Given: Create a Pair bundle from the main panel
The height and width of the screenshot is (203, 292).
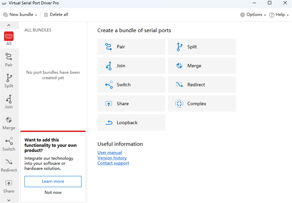Looking at the screenshot, I should coord(131,47).
